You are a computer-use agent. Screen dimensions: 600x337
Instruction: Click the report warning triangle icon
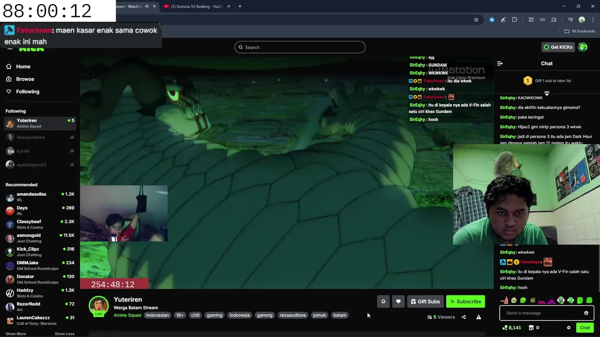[x=479, y=317]
